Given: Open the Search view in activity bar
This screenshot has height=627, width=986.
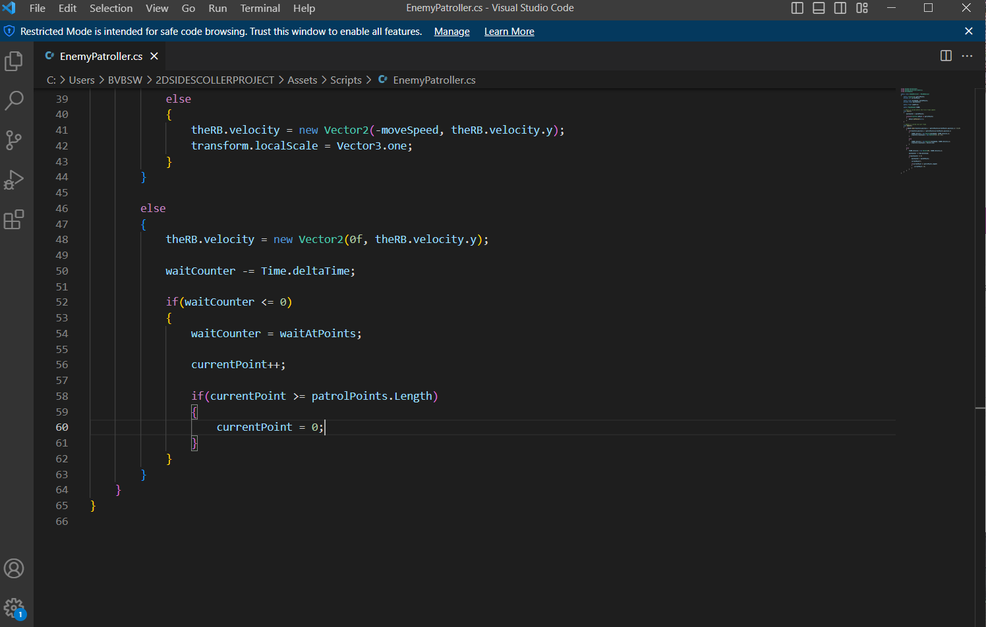Looking at the screenshot, I should 14,101.
